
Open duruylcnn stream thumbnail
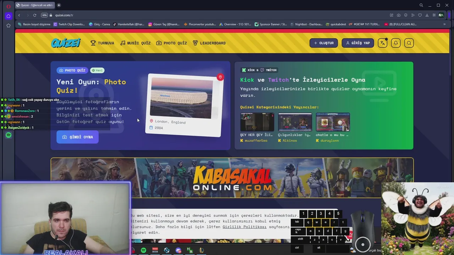tap(333, 122)
